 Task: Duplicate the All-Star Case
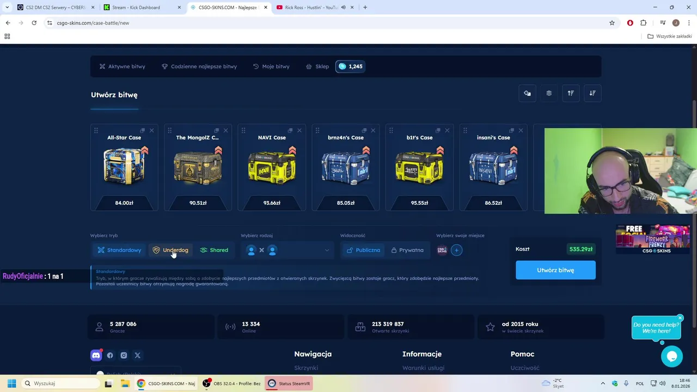click(143, 131)
